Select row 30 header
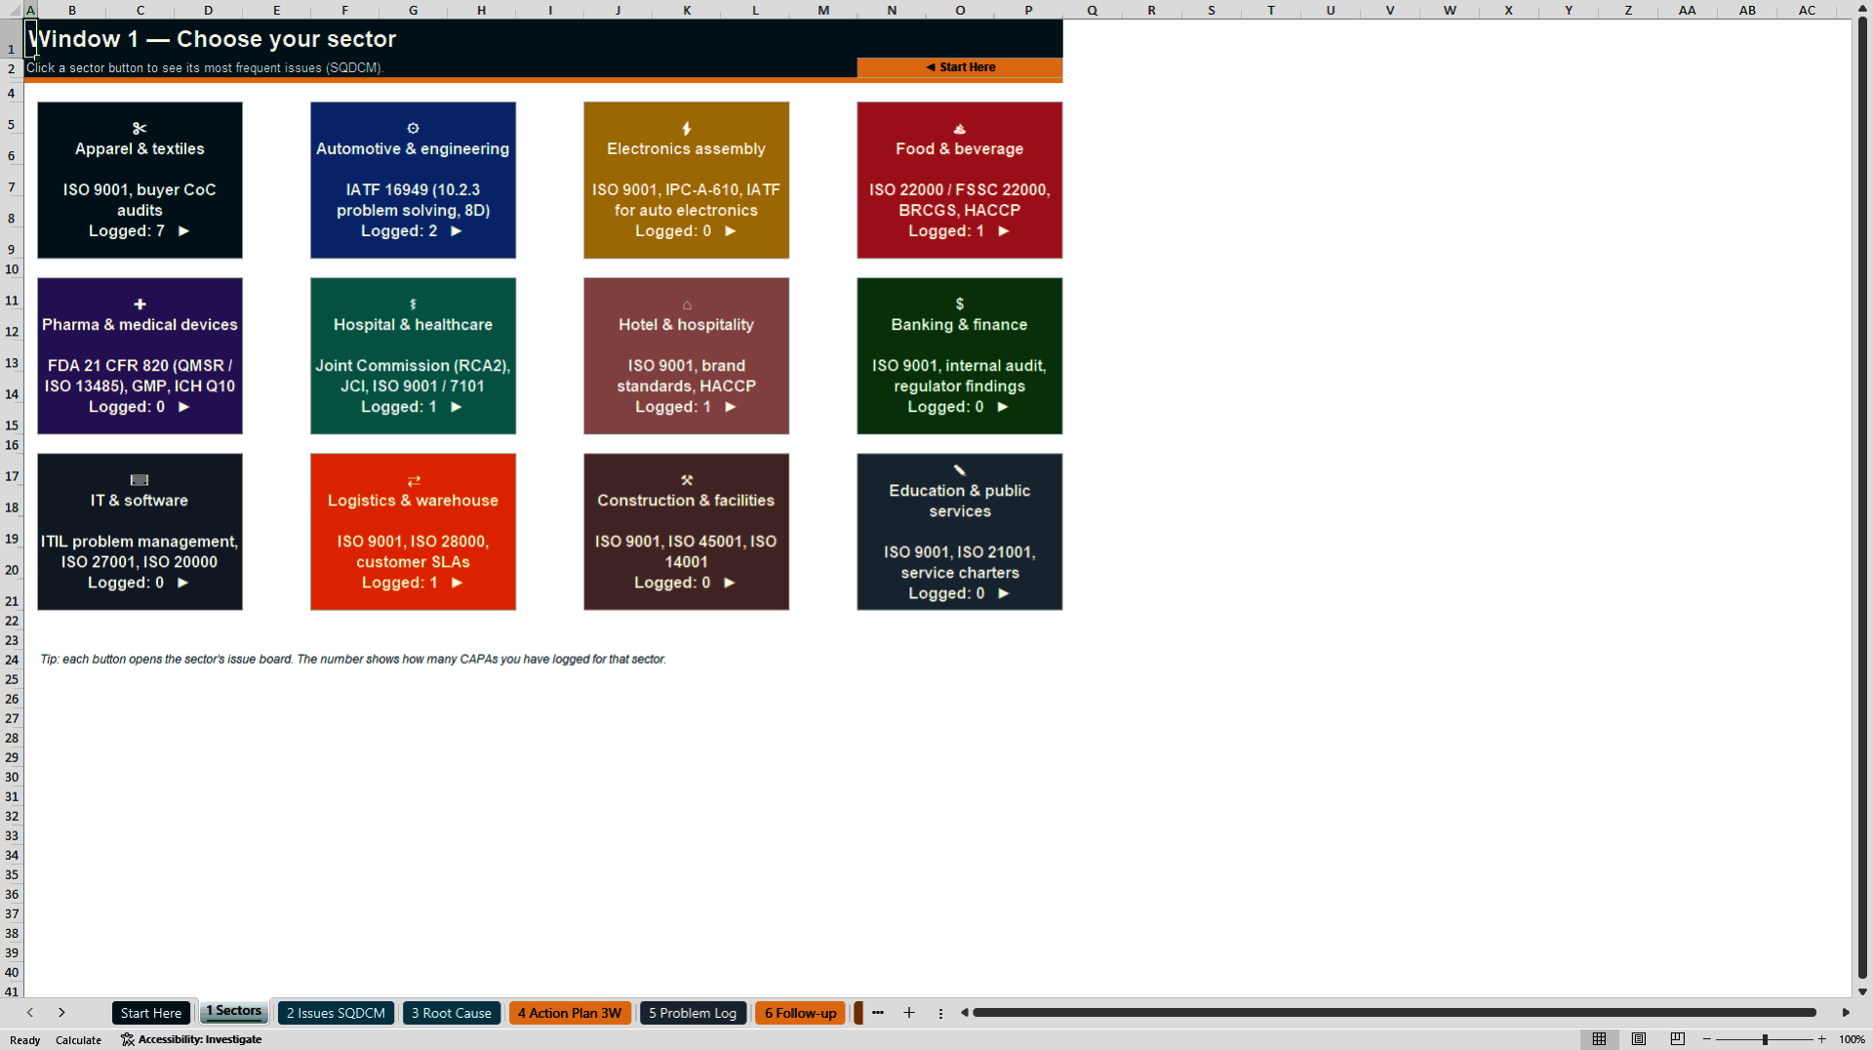Image resolution: width=1873 pixels, height=1050 pixels. [12, 778]
